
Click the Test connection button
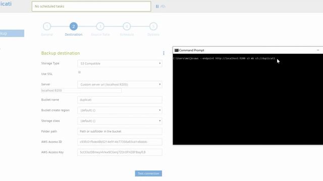point(148,173)
